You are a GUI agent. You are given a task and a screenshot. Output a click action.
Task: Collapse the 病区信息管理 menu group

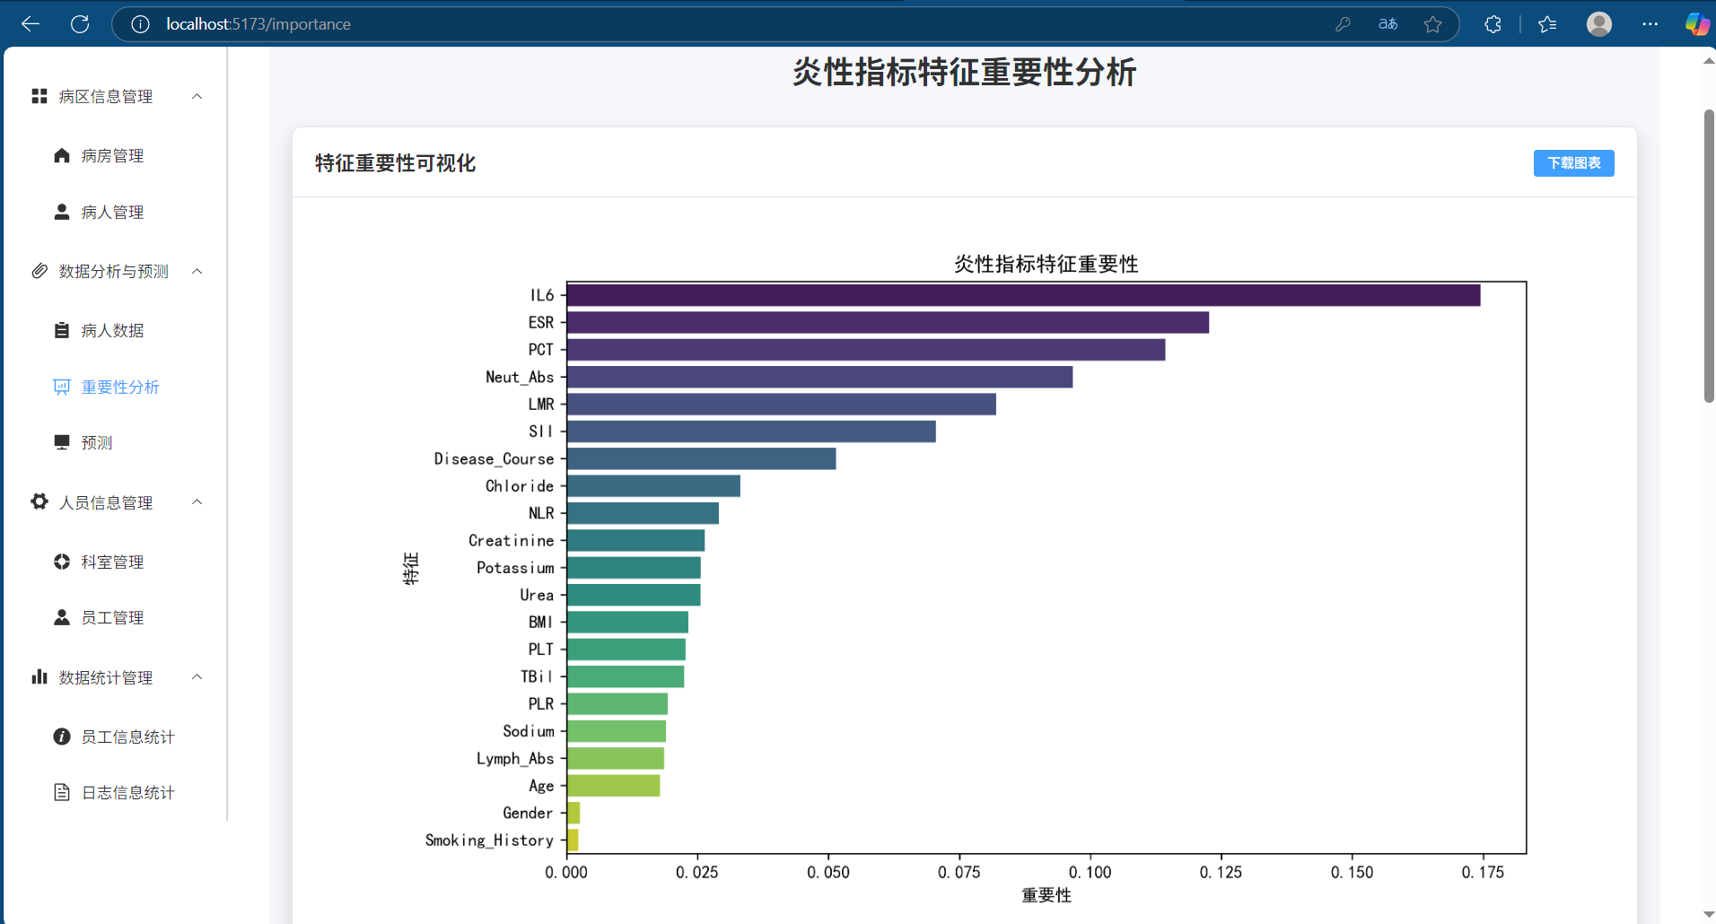197,96
